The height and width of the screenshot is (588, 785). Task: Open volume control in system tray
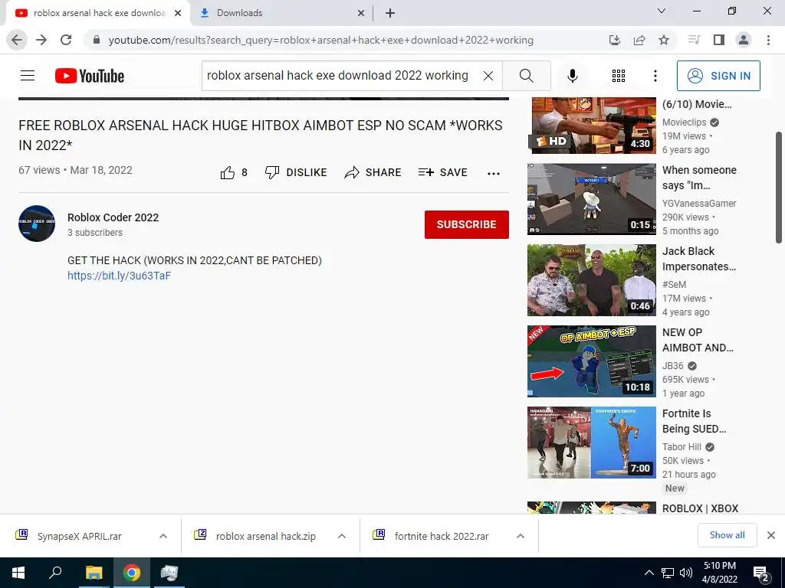[686, 573]
